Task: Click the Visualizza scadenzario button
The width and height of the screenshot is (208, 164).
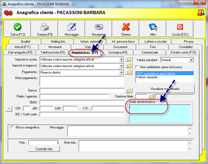Action: tap(165, 89)
